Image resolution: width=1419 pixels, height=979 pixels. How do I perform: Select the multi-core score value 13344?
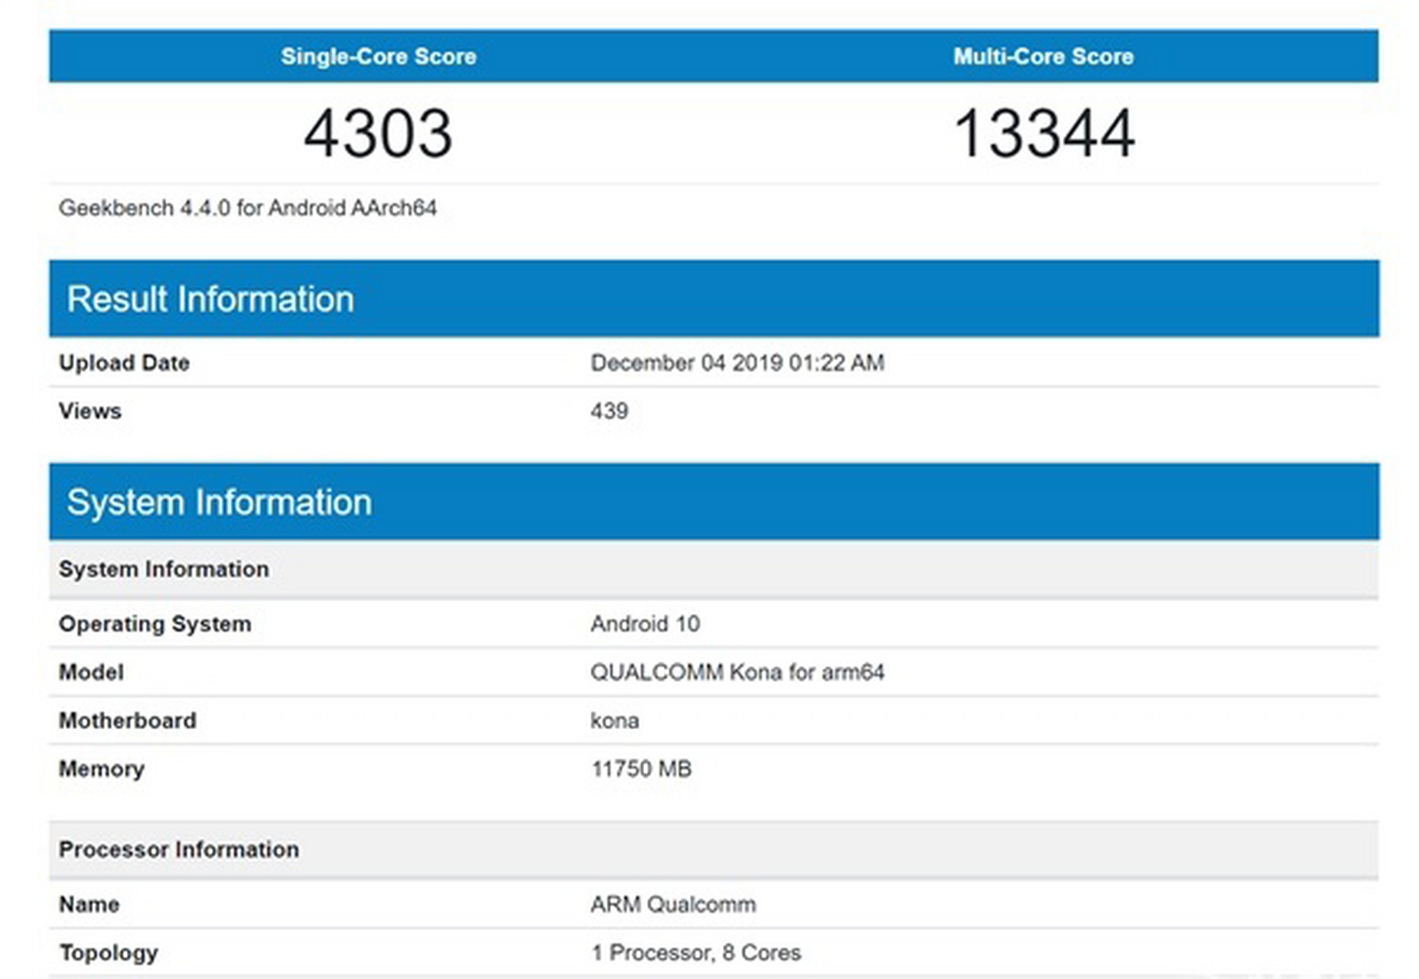pyautogui.click(x=1044, y=133)
